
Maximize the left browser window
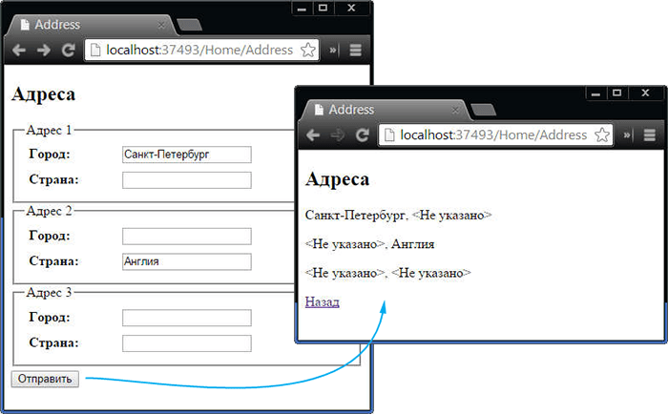click(324, 8)
